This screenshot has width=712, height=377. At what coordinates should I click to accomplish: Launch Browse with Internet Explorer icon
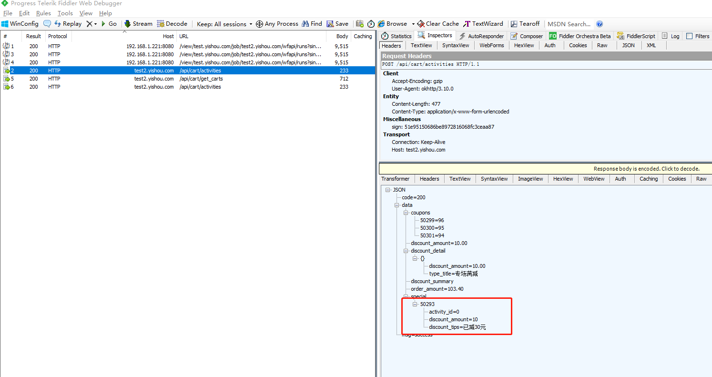click(x=393, y=24)
